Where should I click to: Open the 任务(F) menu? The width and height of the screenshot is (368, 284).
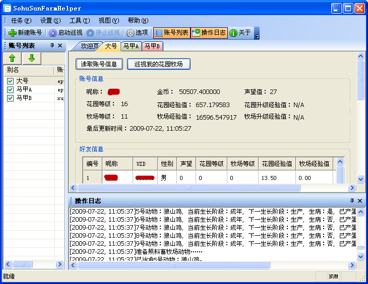[x=21, y=21]
